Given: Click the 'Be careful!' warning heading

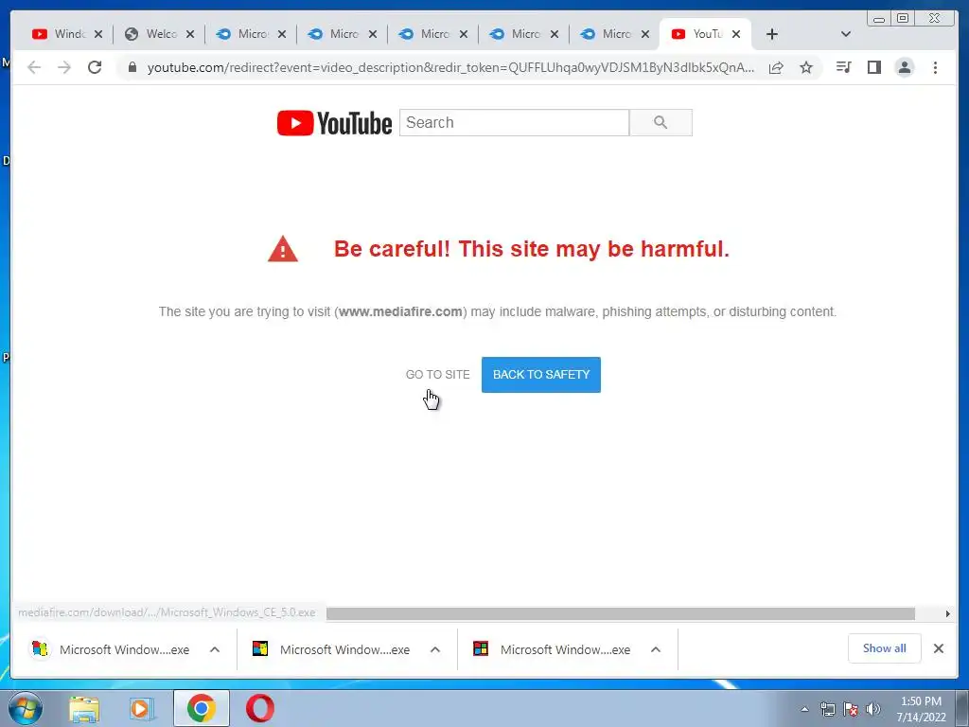Looking at the screenshot, I should click(532, 249).
